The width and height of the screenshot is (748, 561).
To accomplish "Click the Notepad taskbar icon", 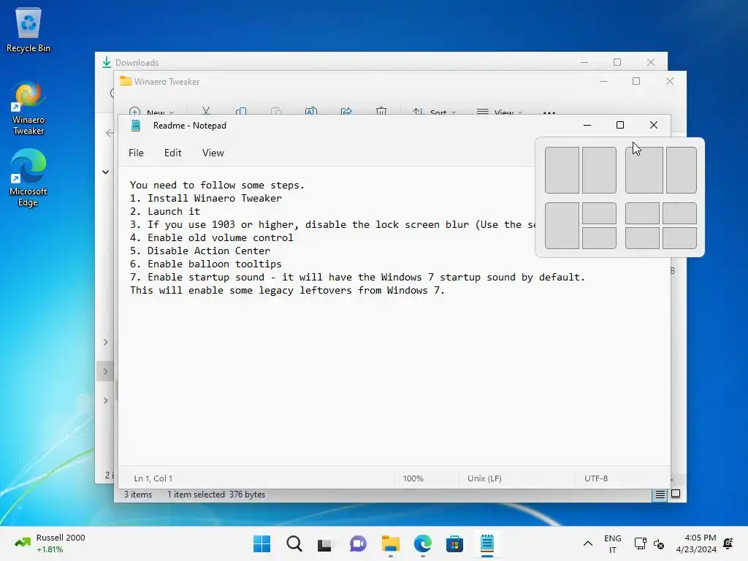I will [x=487, y=543].
